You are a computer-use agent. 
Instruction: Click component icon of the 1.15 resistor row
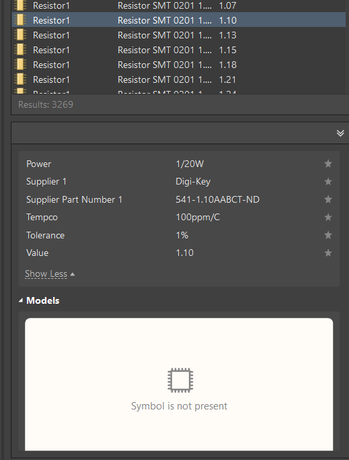[x=20, y=50]
